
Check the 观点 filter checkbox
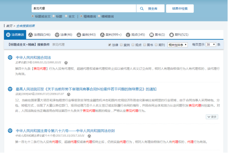pyautogui.click(x=133, y=45)
